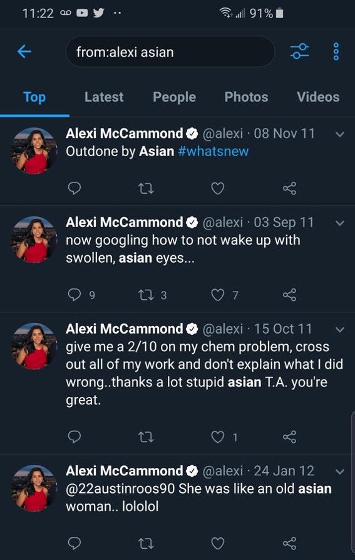The width and height of the screenshot is (355, 560).
Task: Expand options chevron on 08 Nov 11 tweet
Action: [x=340, y=135]
